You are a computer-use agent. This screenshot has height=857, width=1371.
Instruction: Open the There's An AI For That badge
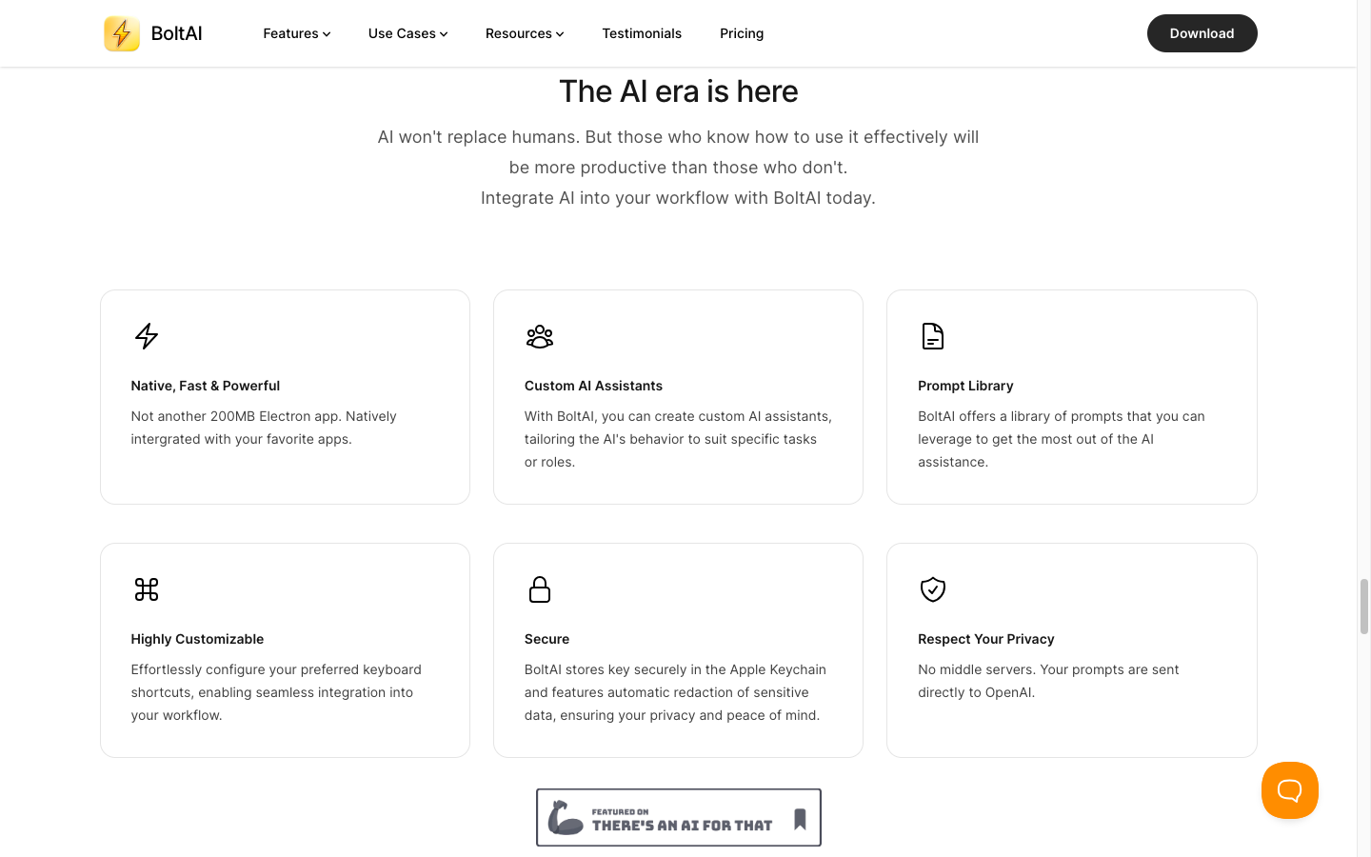tap(679, 817)
